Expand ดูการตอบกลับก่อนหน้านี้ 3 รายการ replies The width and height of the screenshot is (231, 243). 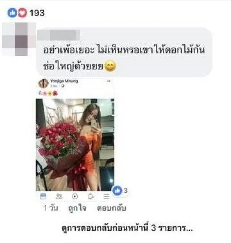(127, 228)
